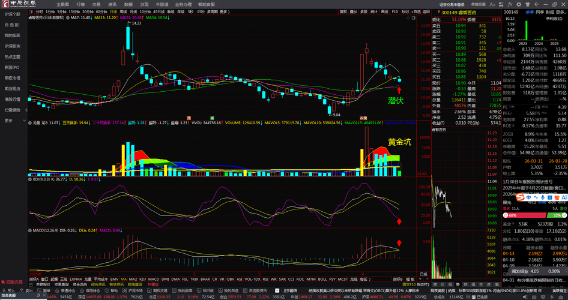This screenshot has width=568, height=300.
Task: Toggle the 多股 multi-stock view button
Action: click(364, 12)
